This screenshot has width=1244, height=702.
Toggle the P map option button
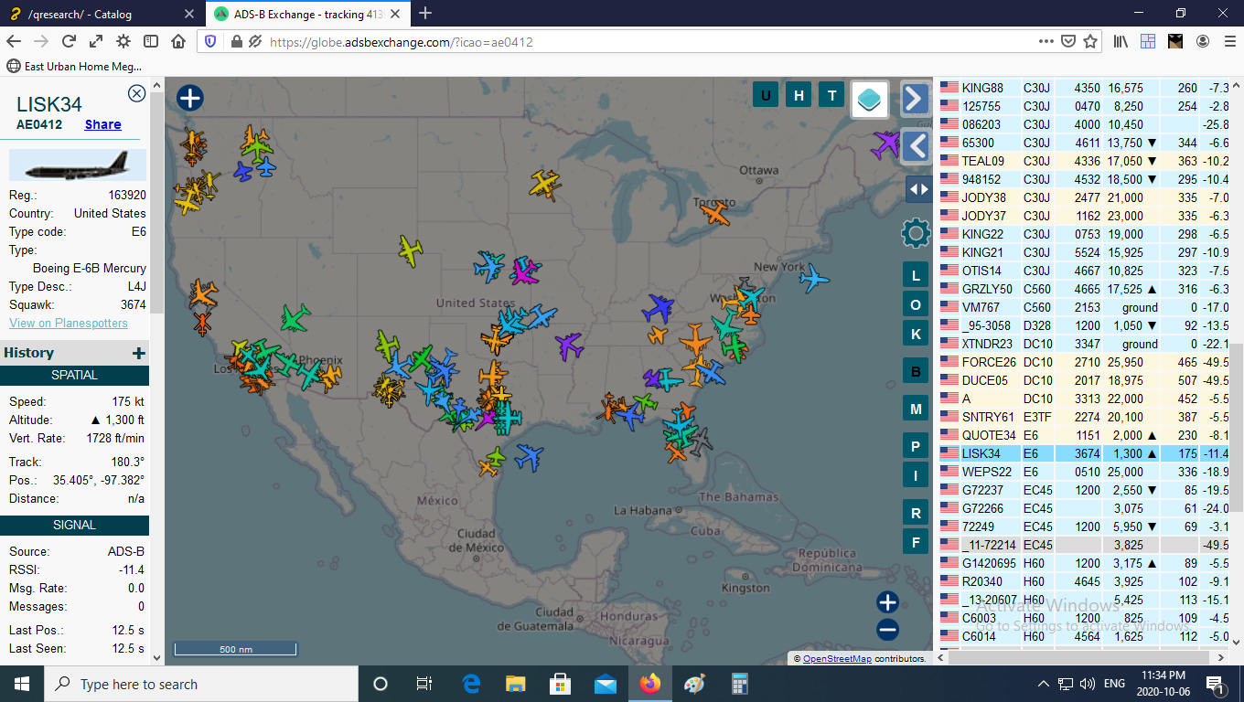(x=916, y=447)
